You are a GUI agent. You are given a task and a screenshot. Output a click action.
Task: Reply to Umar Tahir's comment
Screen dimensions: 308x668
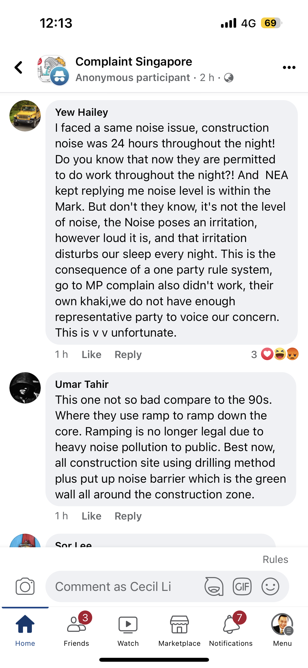(128, 516)
